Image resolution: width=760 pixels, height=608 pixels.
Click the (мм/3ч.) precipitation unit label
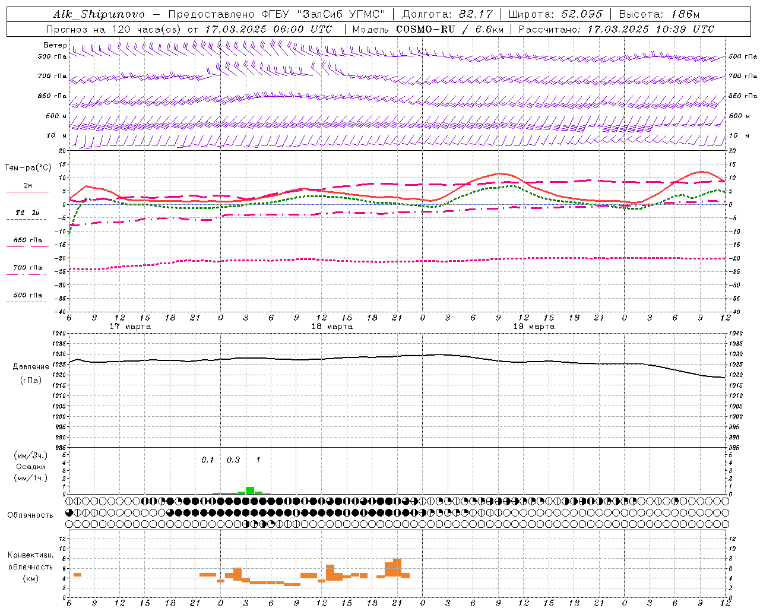(30, 456)
